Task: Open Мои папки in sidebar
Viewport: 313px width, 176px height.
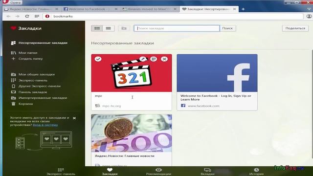Action: click(24, 53)
